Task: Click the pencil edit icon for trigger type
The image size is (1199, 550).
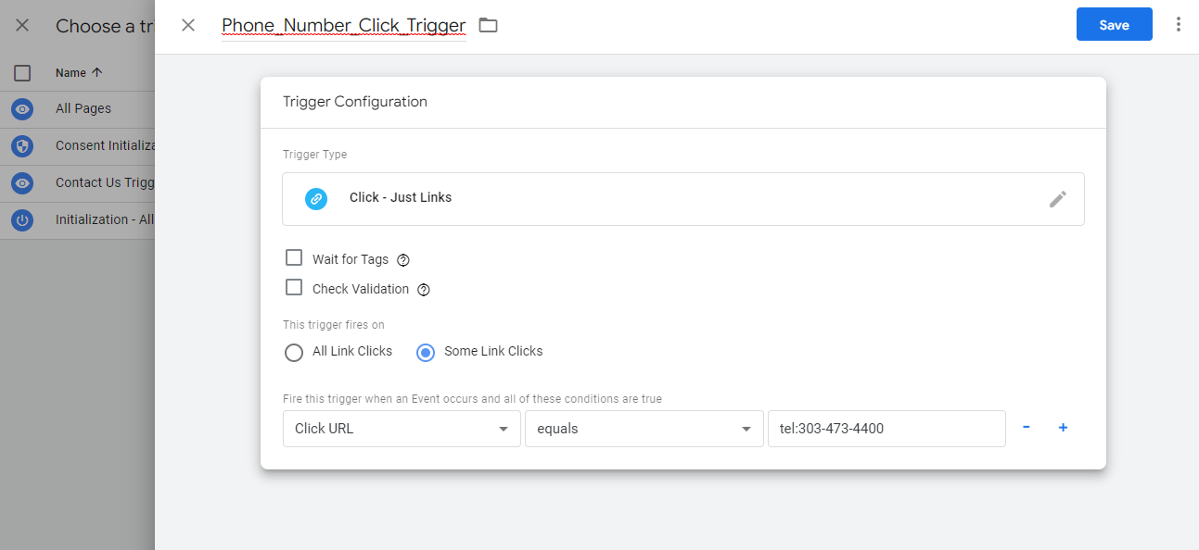Action: [x=1058, y=199]
